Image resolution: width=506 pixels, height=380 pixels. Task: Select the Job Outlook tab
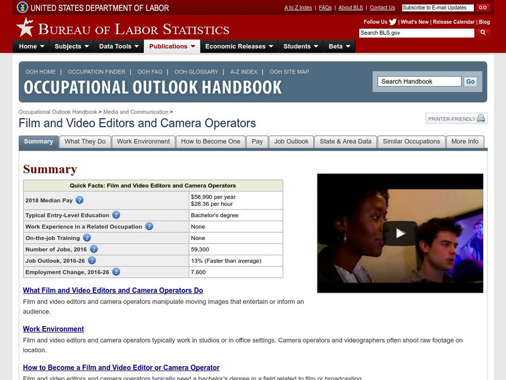click(291, 142)
